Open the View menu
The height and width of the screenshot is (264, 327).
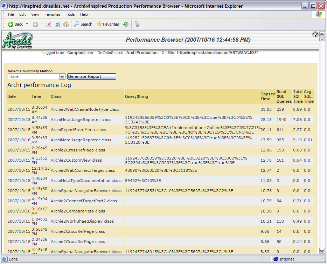point(35,14)
